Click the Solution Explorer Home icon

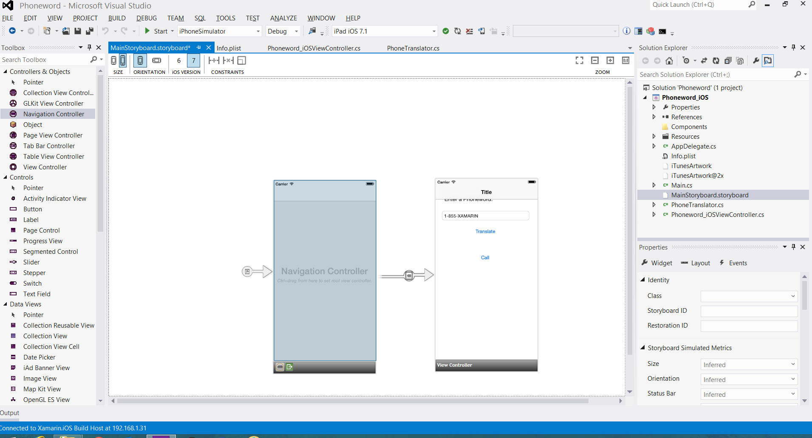[669, 61]
